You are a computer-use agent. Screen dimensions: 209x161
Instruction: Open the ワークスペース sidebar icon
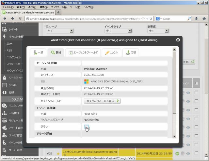coord(4,78)
